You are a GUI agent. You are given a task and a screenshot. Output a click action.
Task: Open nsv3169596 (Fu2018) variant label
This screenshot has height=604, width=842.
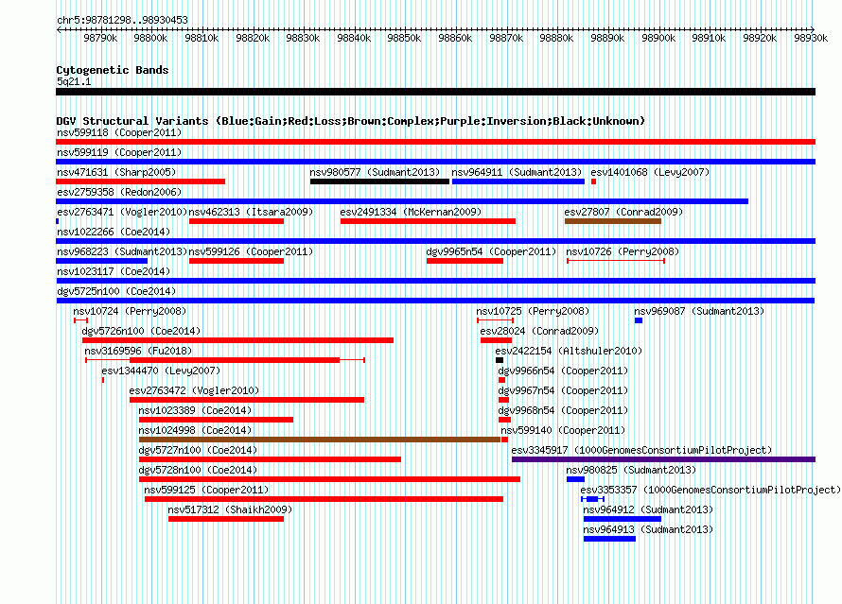coord(138,351)
